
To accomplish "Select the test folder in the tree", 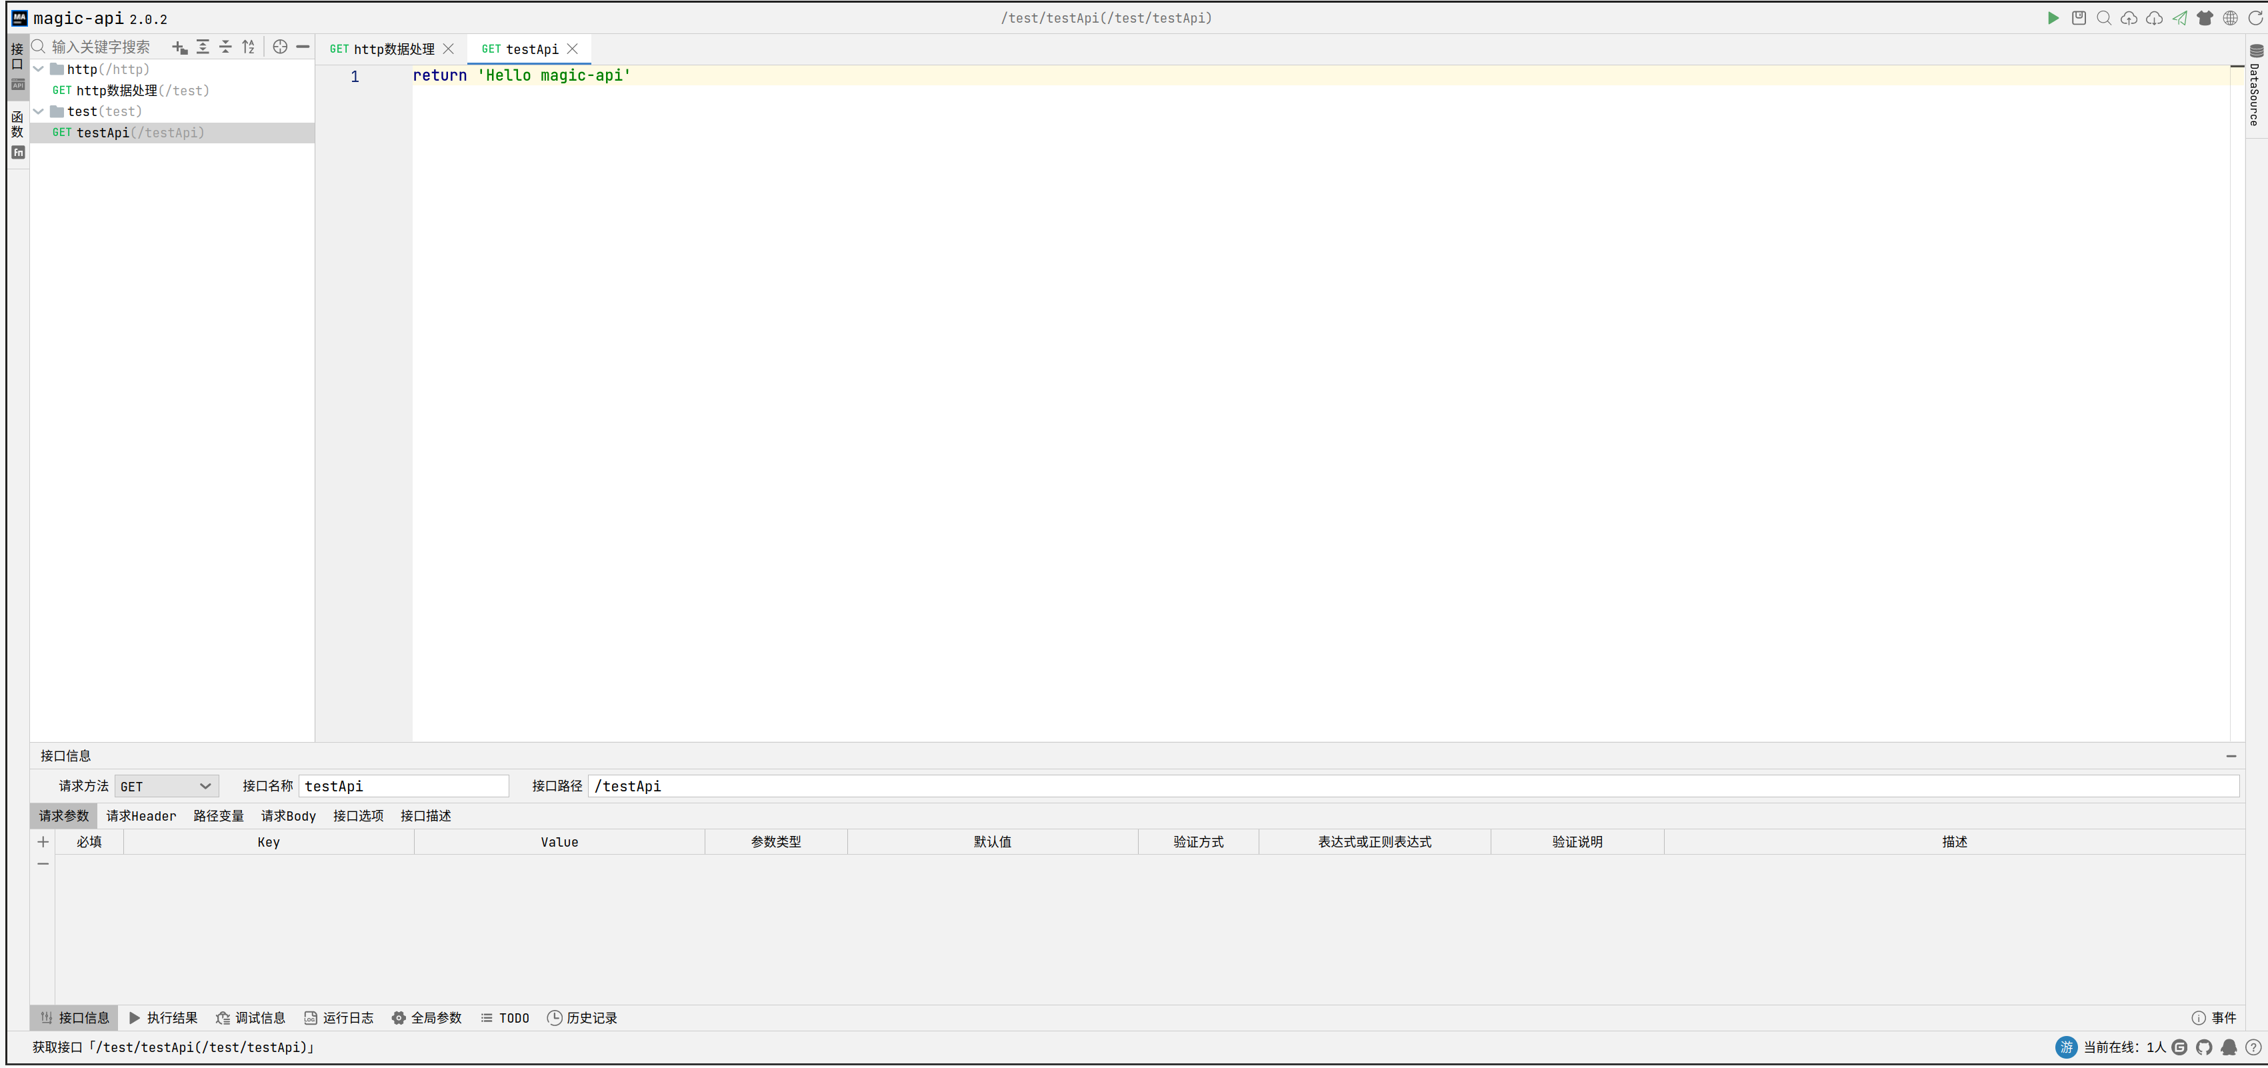I will [173, 111].
